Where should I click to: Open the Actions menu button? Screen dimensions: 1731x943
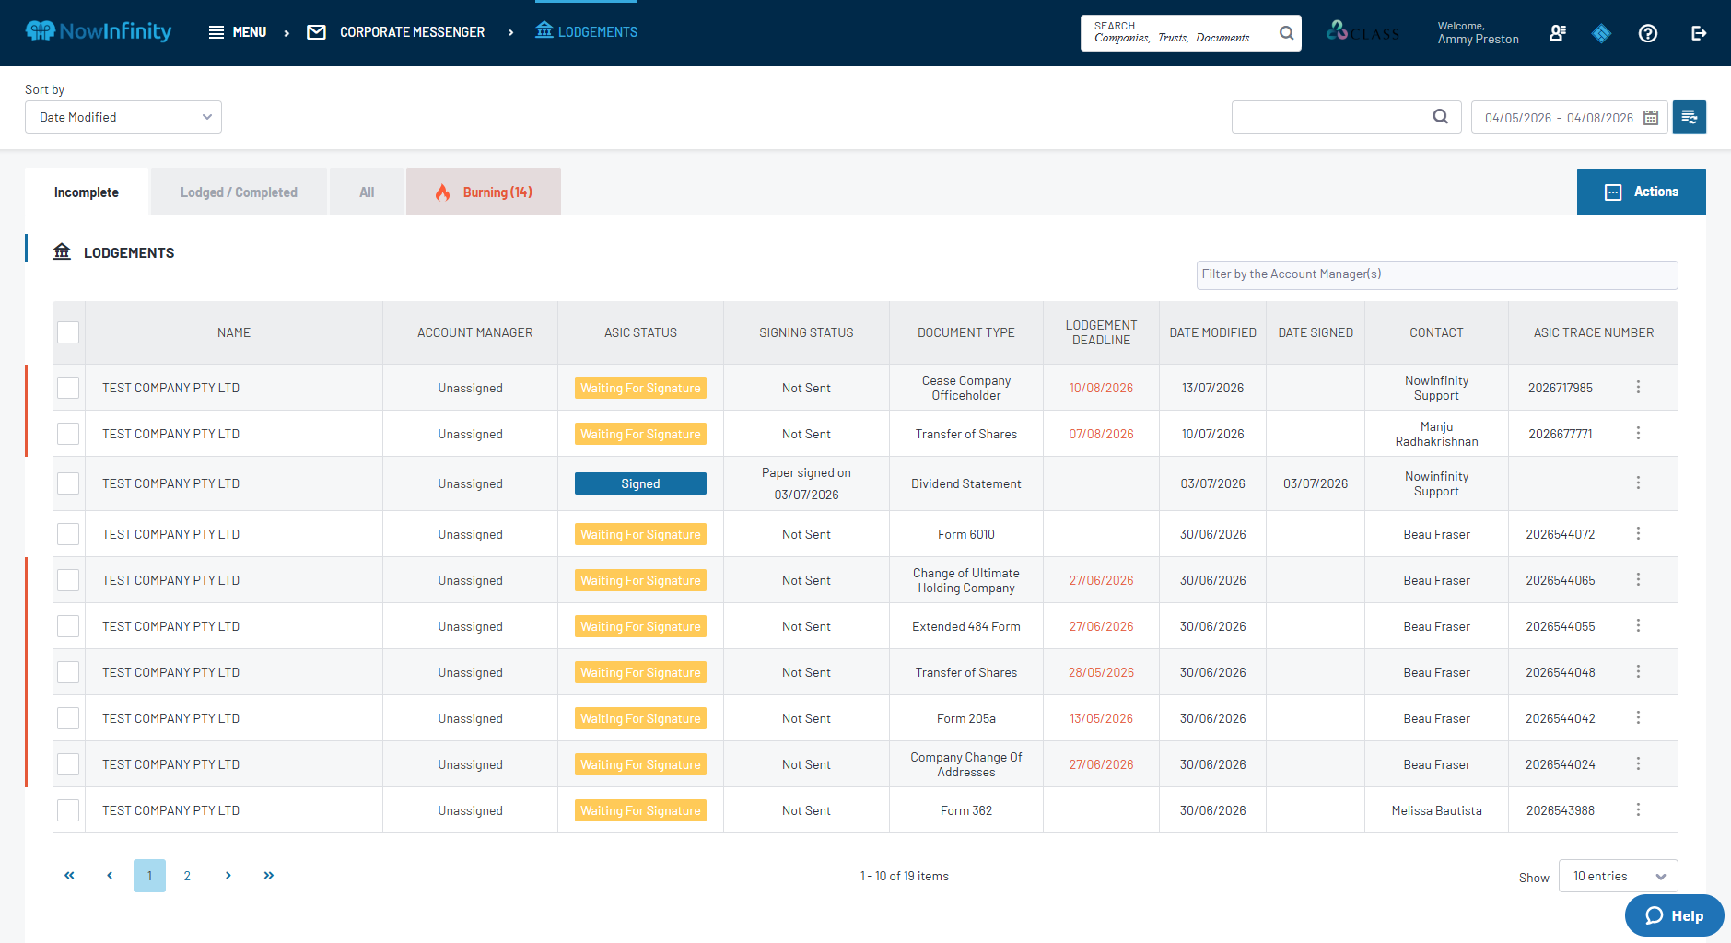coord(1641,192)
